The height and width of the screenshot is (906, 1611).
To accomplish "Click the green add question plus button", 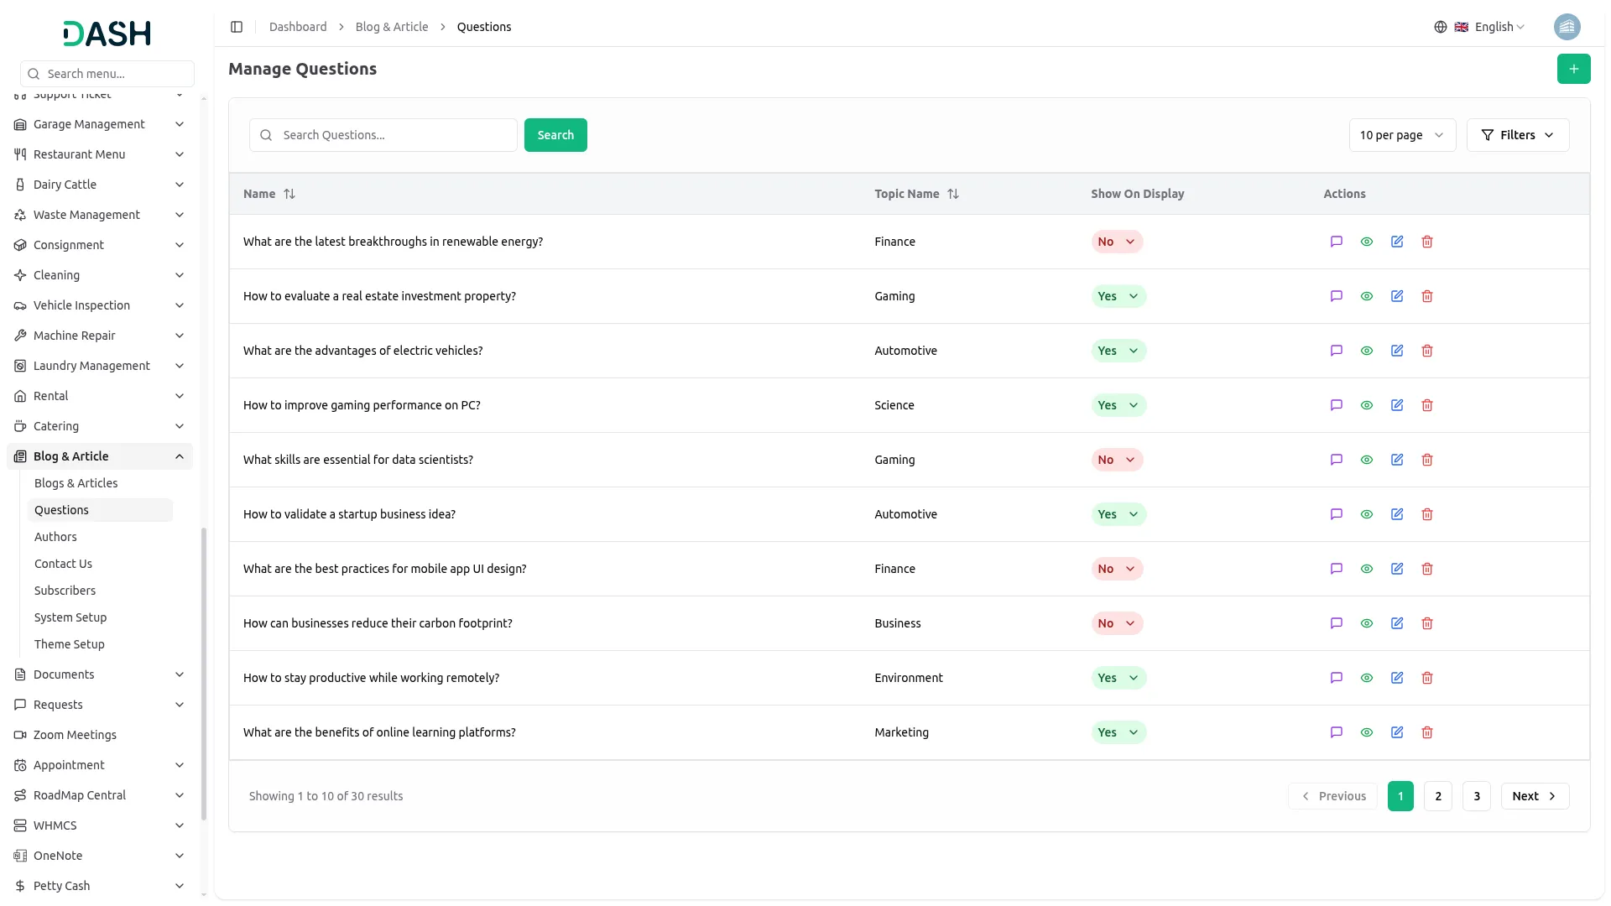I will point(1573,69).
